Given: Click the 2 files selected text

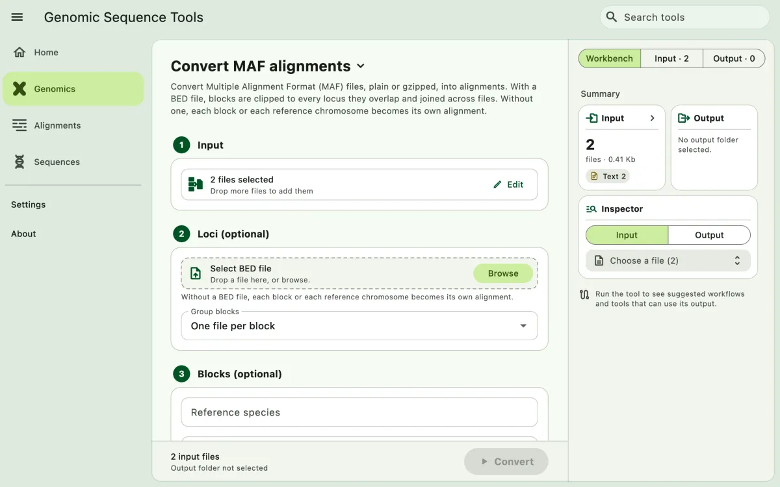Looking at the screenshot, I should (242, 180).
